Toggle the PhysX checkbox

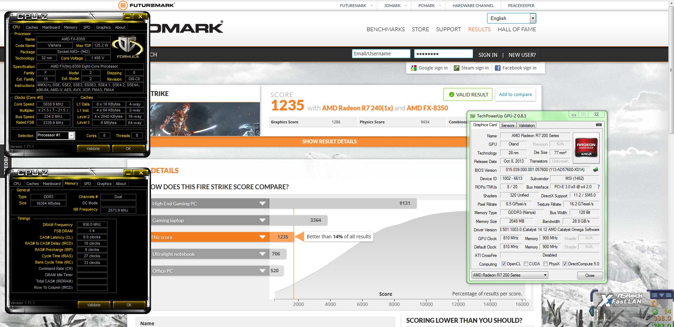545,264
